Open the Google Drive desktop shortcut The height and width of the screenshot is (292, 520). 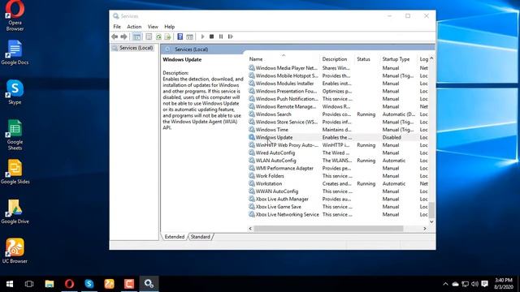tap(15, 211)
